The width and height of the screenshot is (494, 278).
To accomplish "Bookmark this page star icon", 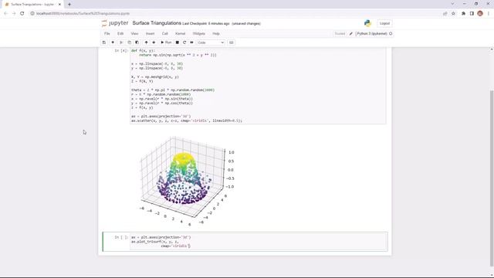I will (x=453, y=14).
